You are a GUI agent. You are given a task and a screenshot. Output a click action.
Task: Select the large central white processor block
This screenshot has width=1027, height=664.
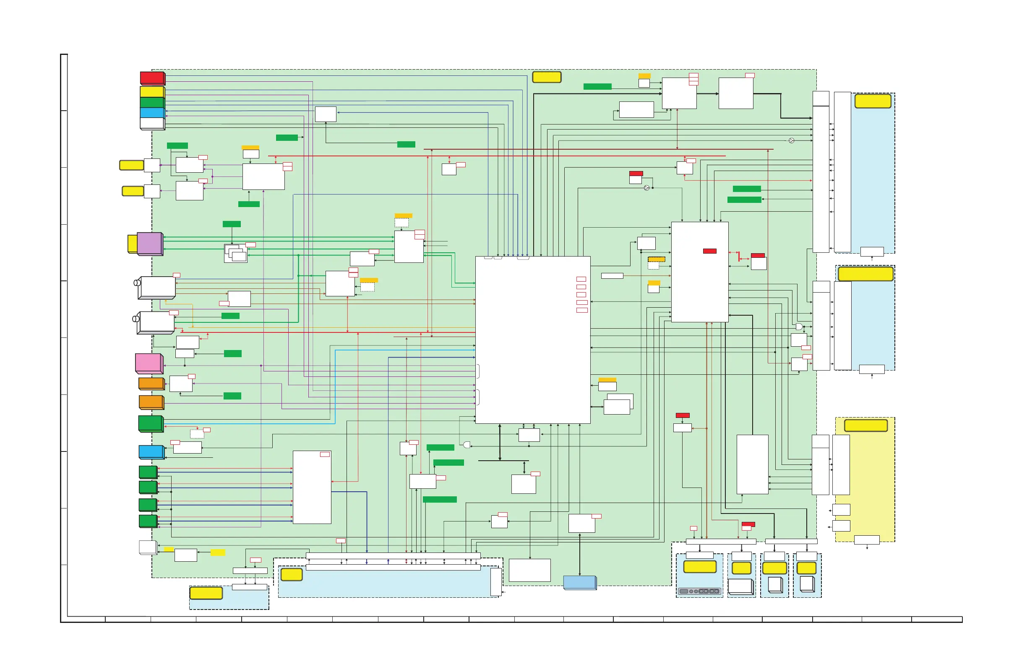coord(533,340)
